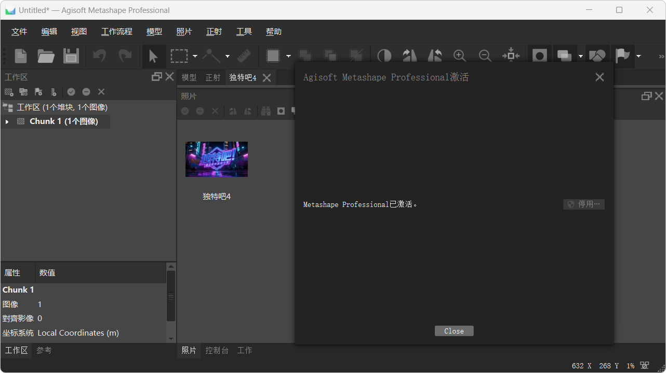
Task: Open the selection tool type dropdown arrow
Action: point(195,56)
